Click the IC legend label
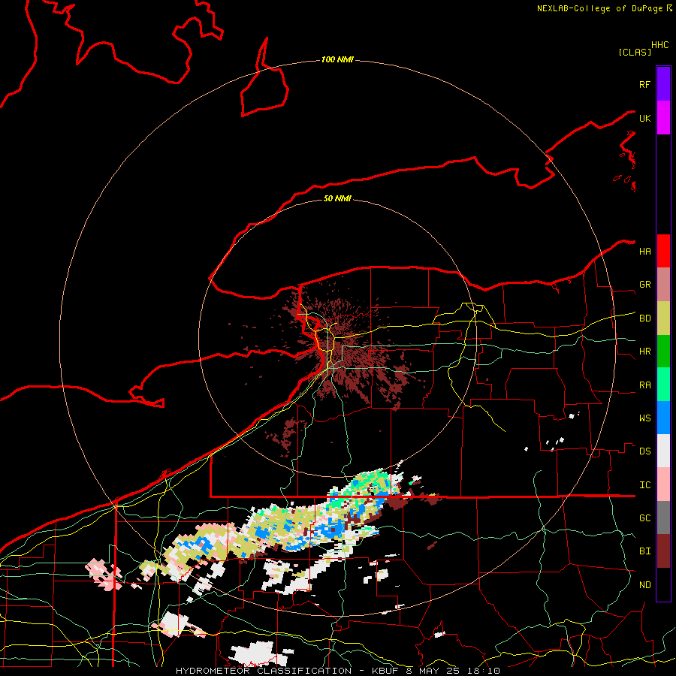This screenshot has height=676, width=676. point(645,485)
